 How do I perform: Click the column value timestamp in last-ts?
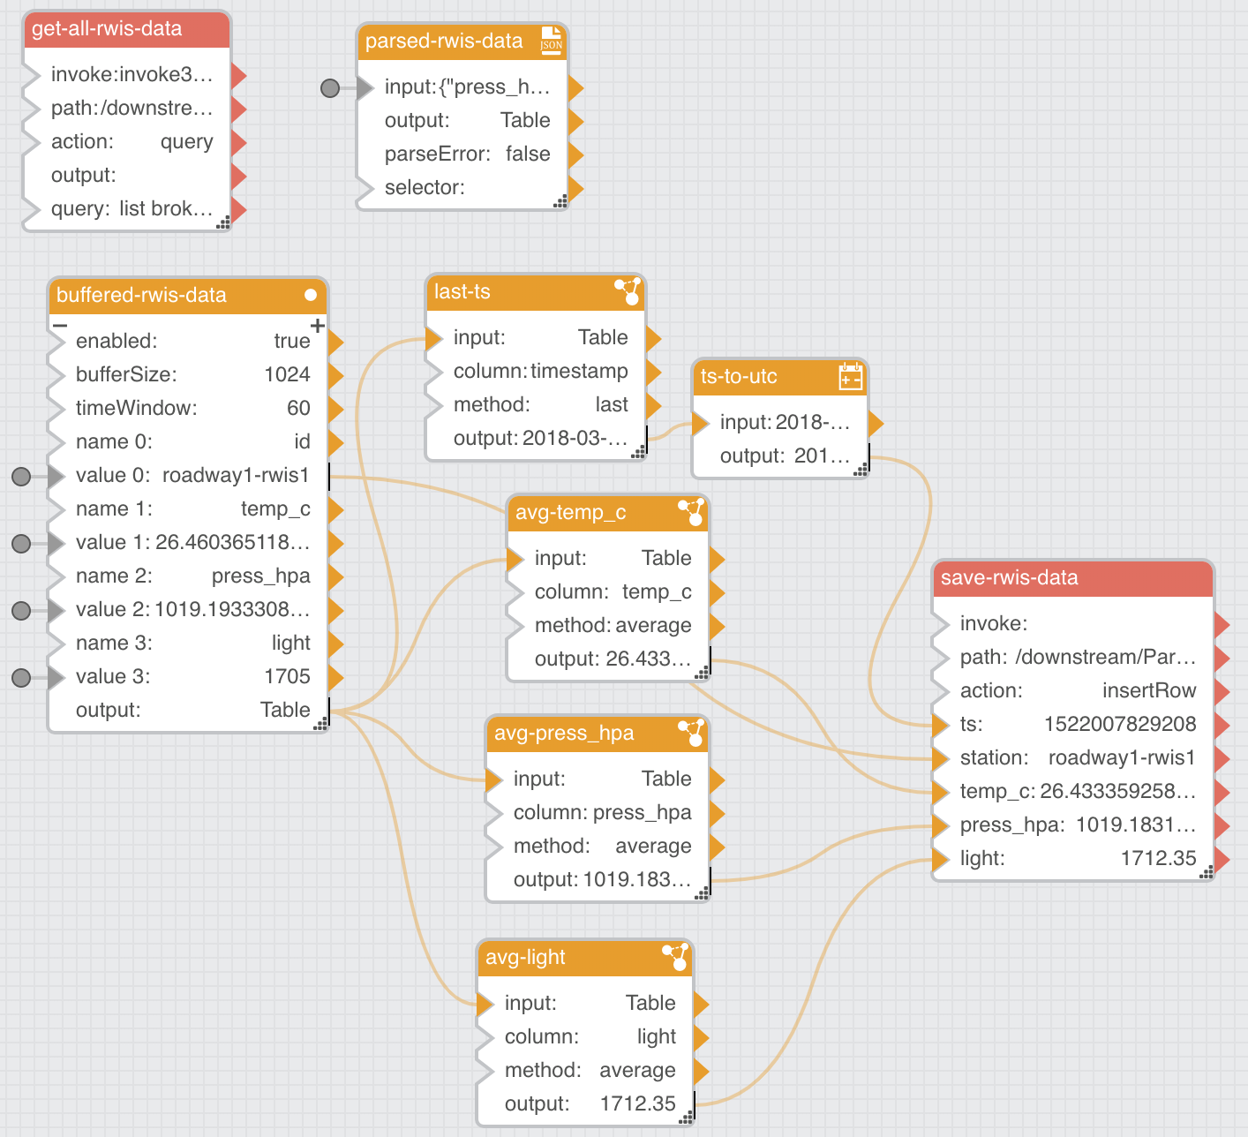pyautogui.click(x=579, y=371)
